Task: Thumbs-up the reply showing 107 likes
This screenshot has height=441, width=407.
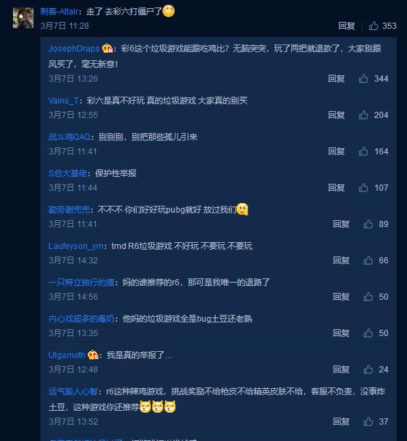Action: (x=363, y=188)
